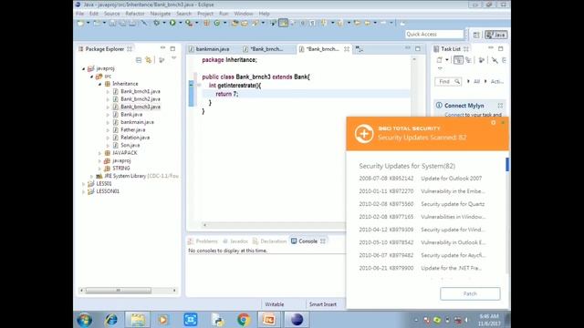Click the Find field in Task List
584x328 pixels.
(x=448, y=81)
